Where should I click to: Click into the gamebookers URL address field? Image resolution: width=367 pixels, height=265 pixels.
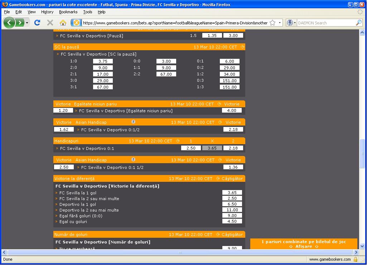tap(175, 23)
